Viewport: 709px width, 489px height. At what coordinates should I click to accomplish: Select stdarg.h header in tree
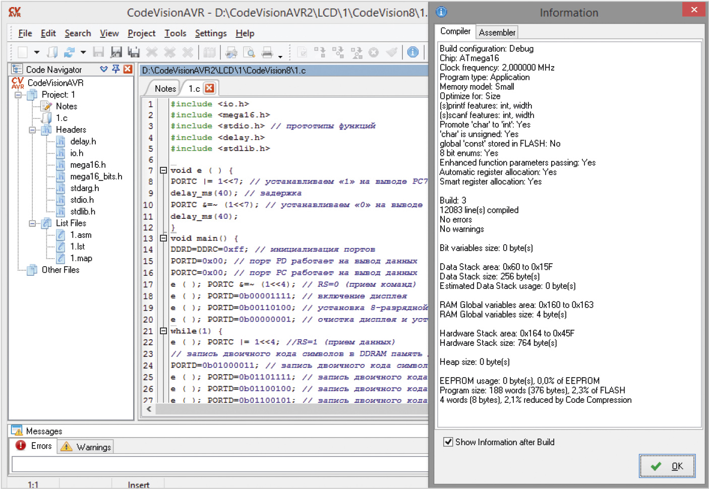tap(85, 188)
